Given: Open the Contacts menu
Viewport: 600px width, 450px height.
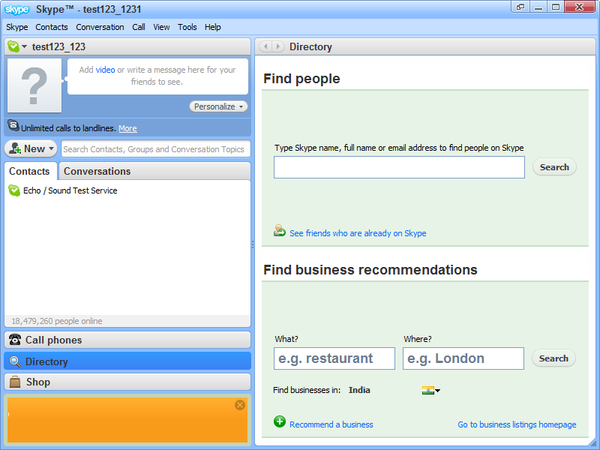Looking at the screenshot, I should click(x=52, y=27).
